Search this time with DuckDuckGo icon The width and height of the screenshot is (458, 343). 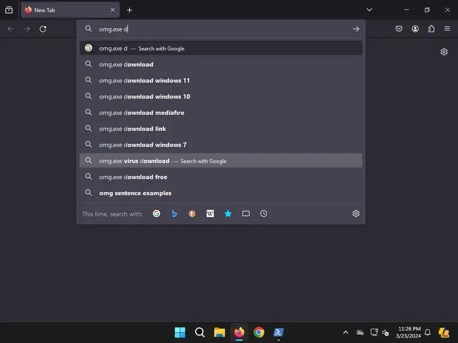click(x=192, y=213)
